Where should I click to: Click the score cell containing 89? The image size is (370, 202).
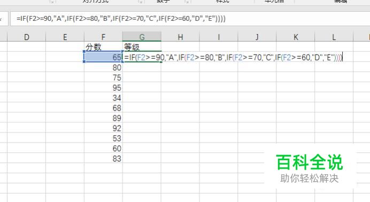tap(103, 118)
